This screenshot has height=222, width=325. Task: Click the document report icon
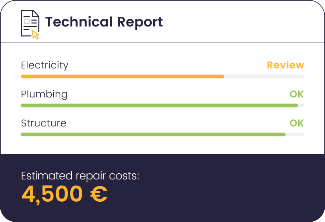click(30, 24)
